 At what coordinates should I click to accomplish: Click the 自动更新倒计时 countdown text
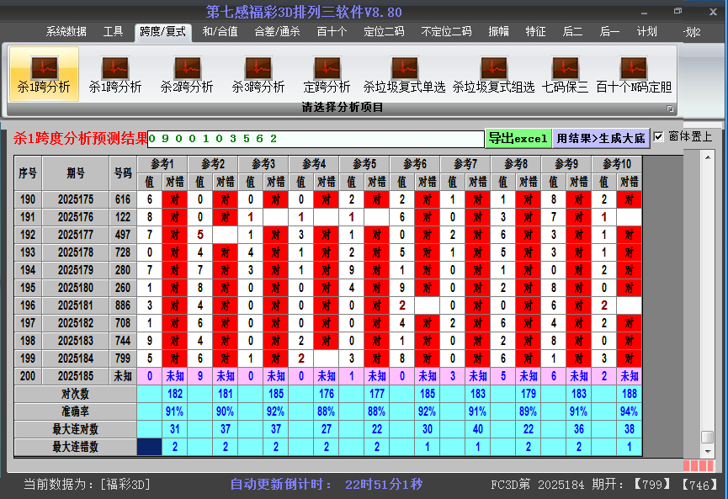[327, 485]
